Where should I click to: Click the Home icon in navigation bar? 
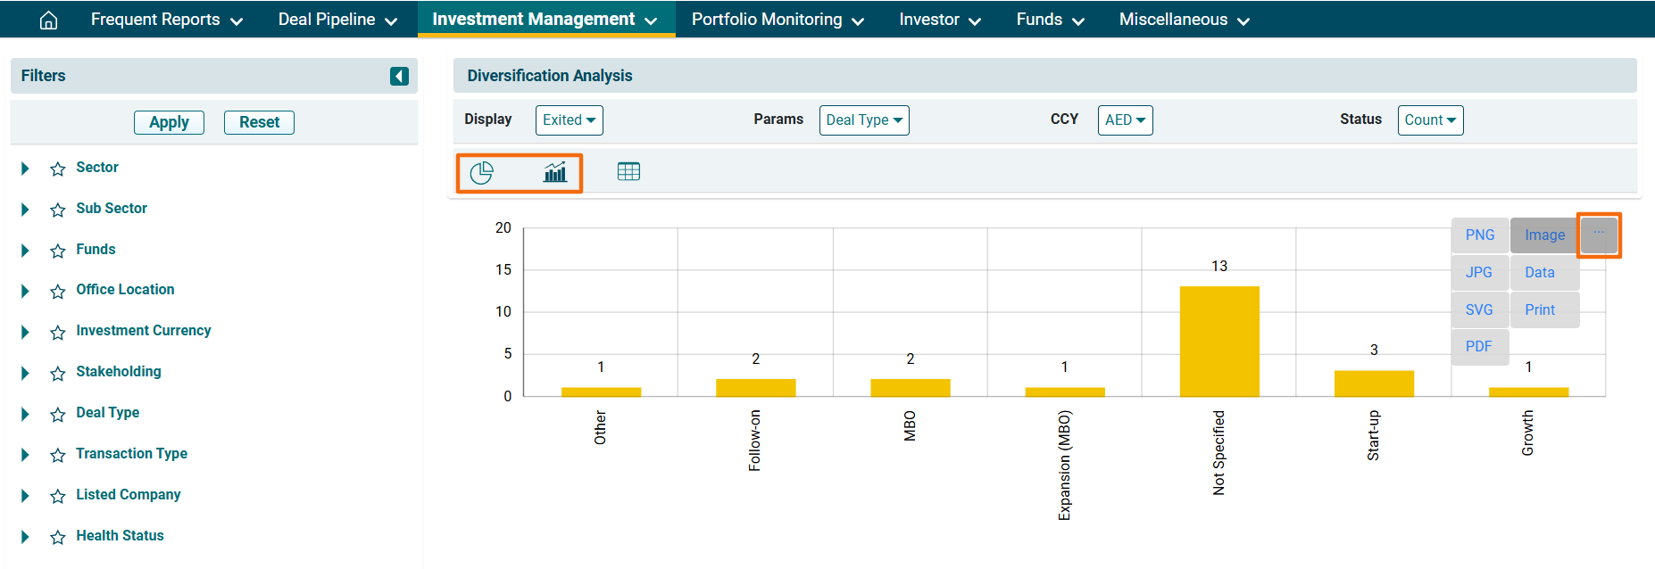[x=49, y=20]
